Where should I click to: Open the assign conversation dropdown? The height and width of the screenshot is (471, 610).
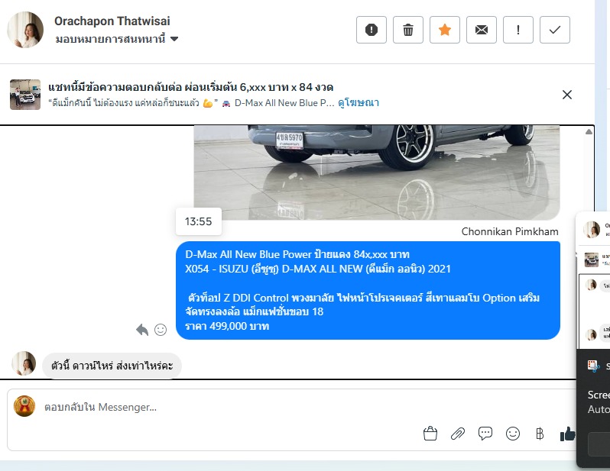(x=117, y=39)
